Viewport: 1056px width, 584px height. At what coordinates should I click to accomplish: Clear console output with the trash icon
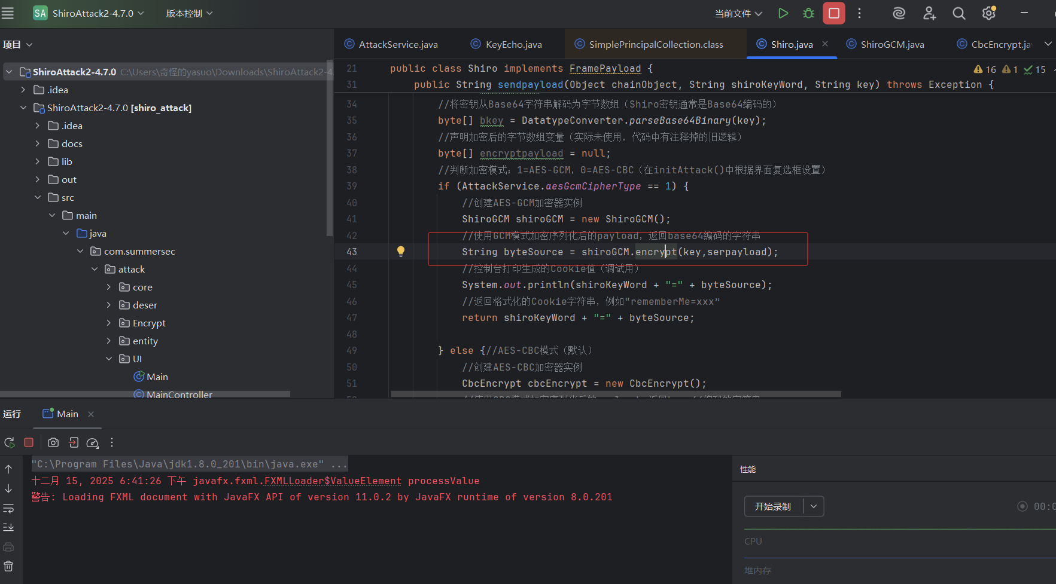[8, 565]
